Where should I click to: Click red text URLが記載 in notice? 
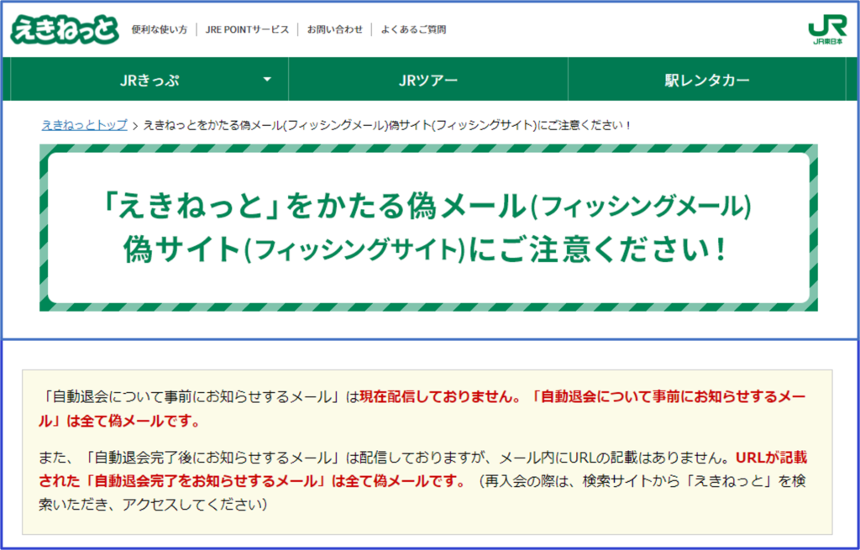(772, 458)
